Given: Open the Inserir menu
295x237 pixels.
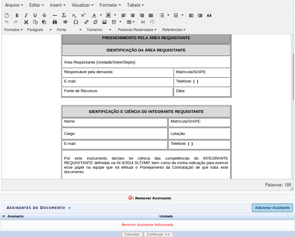Looking at the screenshot, I should [x=57, y=5].
